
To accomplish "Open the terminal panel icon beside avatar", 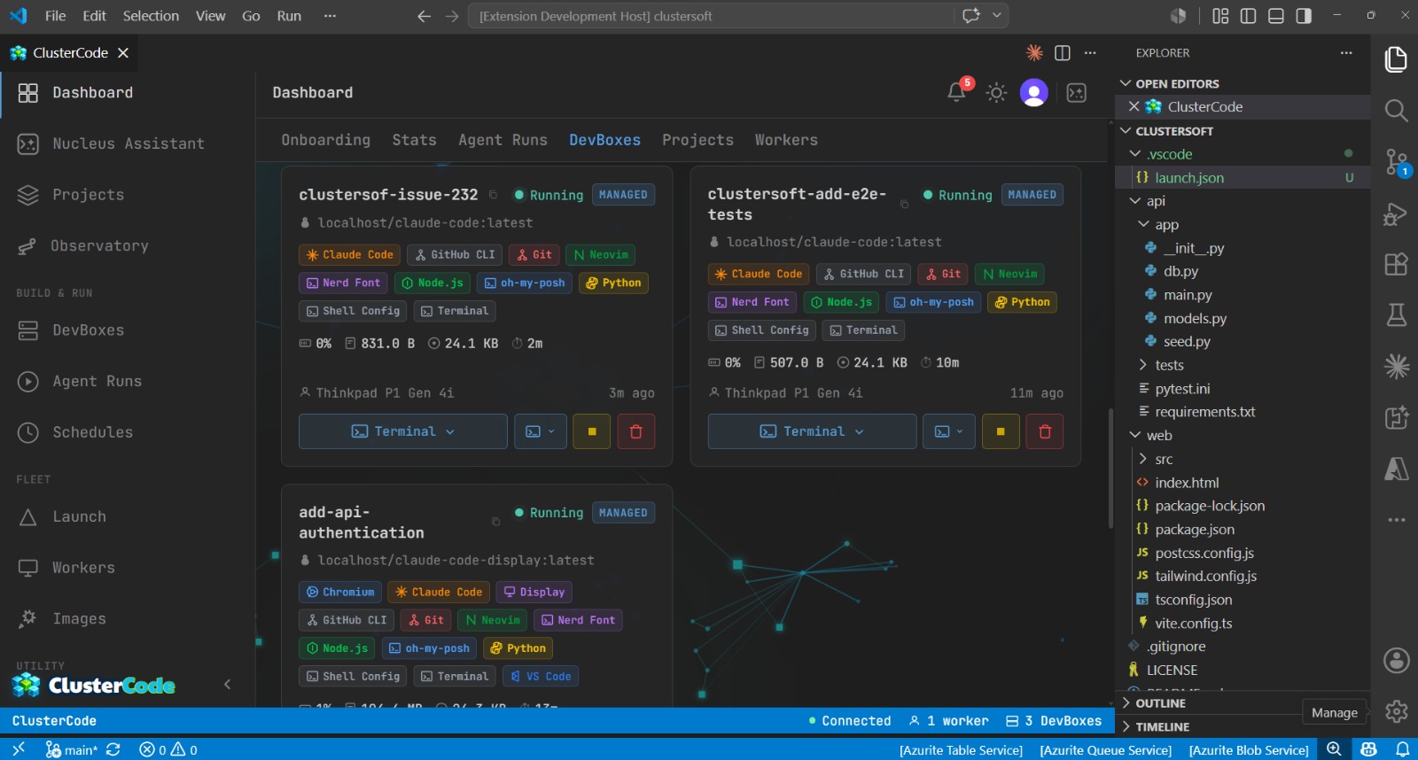I will 1077,92.
